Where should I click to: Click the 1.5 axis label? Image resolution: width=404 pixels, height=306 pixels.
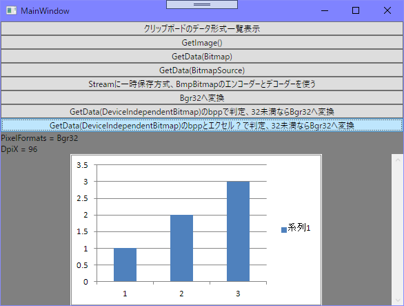[82, 231]
